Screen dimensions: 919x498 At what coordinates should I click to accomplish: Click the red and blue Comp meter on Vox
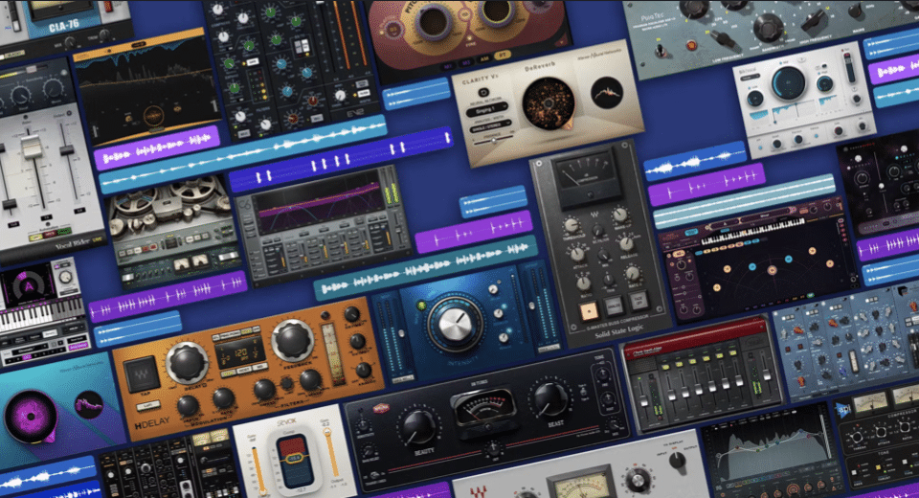tap(294, 459)
